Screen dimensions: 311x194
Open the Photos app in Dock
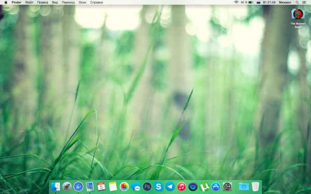click(124, 187)
